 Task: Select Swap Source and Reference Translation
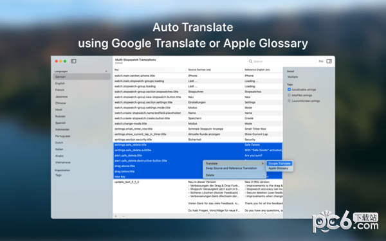pyautogui.click(x=235, y=168)
